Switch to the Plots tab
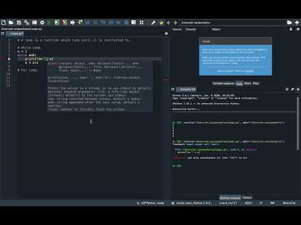The width and height of the screenshot is (301, 225). pyautogui.click(x=248, y=83)
